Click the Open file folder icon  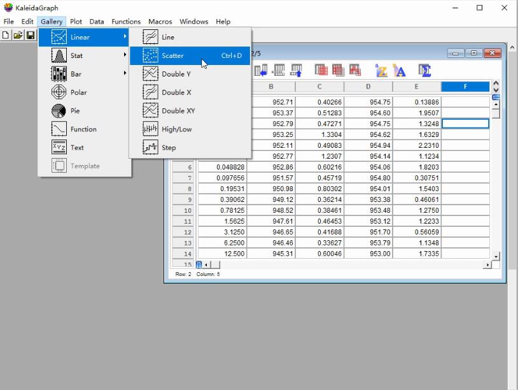point(18,35)
